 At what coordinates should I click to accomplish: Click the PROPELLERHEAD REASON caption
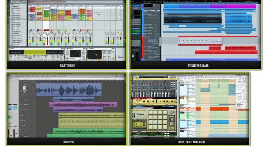click(191, 142)
